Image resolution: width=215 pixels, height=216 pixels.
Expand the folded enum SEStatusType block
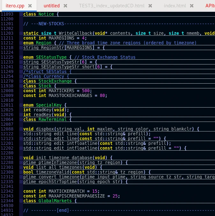tap(21, 57)
